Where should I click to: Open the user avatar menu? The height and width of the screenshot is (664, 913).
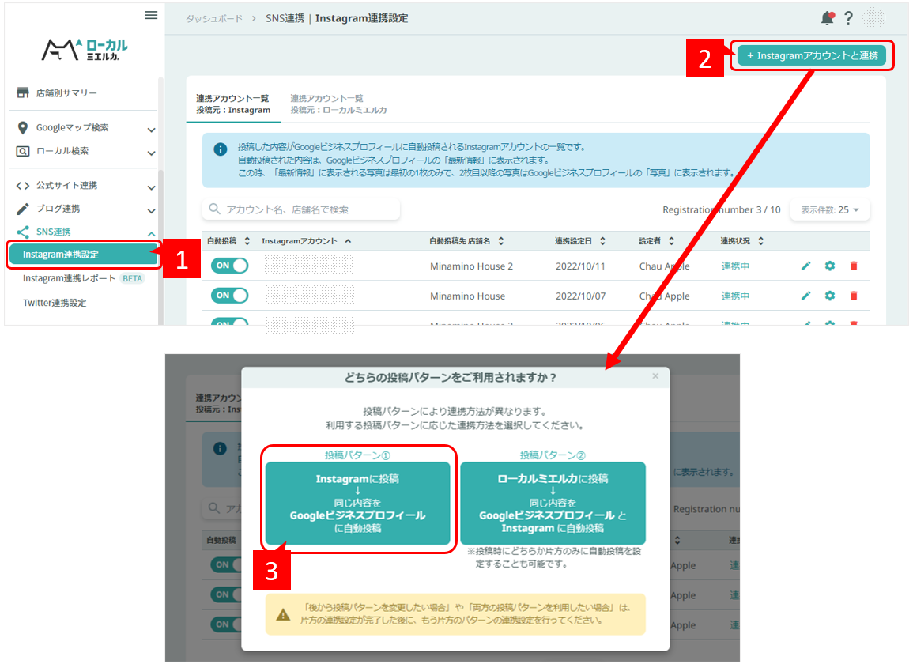coord(873,18)
